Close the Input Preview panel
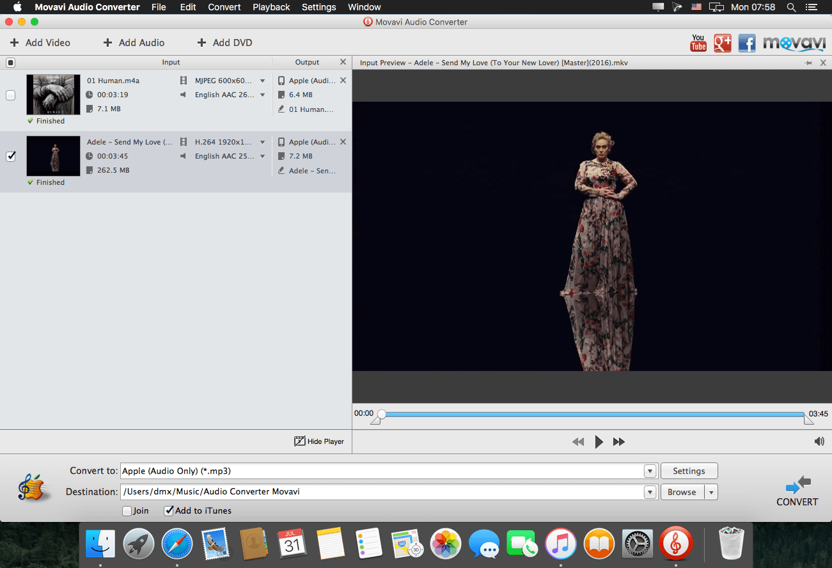Viewport: 832px width, 568px height. (823, 63)
